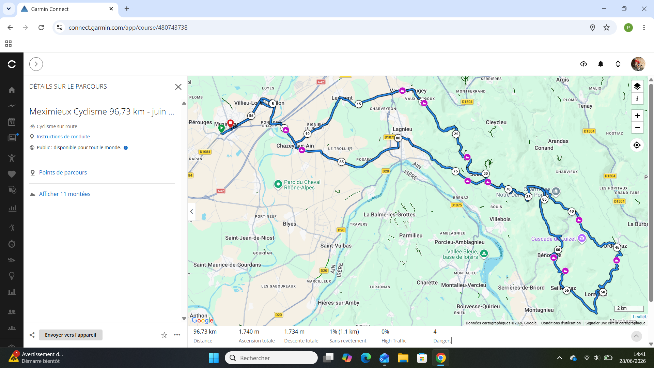
Task: Click Envoyer vers l'appareil button
Action: (x=71, y=335)
